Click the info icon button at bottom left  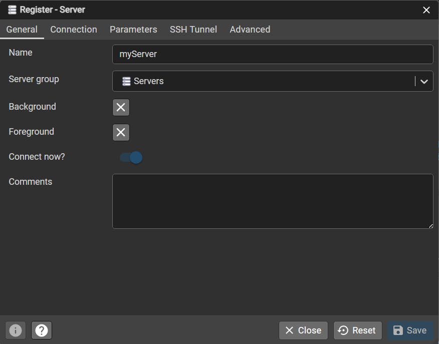(16, 330)
